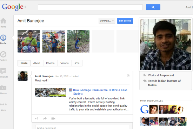
Task: Switch to the About tab
Action: [x=37, y=63]
